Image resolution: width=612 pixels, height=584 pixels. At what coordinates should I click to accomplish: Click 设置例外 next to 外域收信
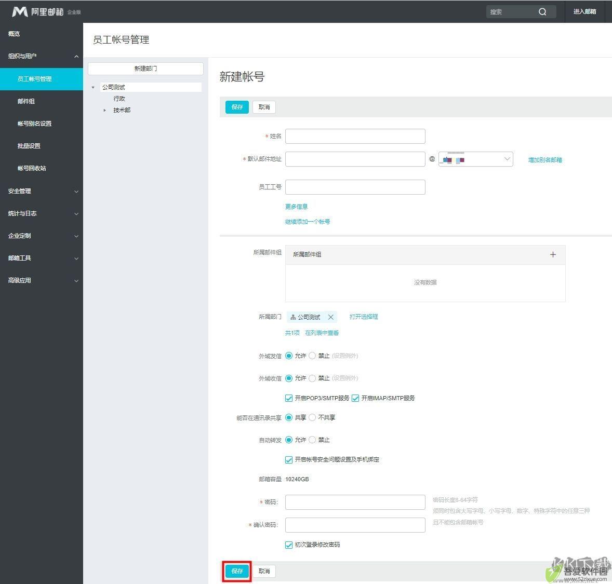coord(345,378)
